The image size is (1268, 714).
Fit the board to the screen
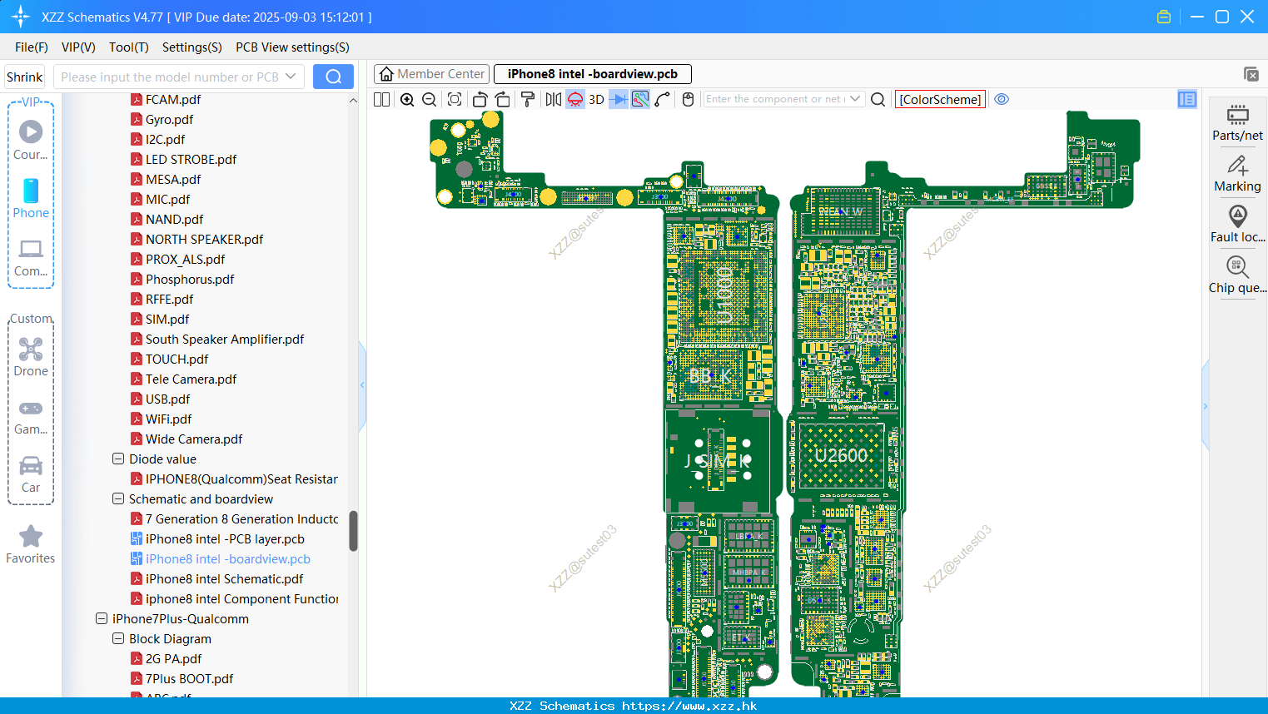click(455, 99)
